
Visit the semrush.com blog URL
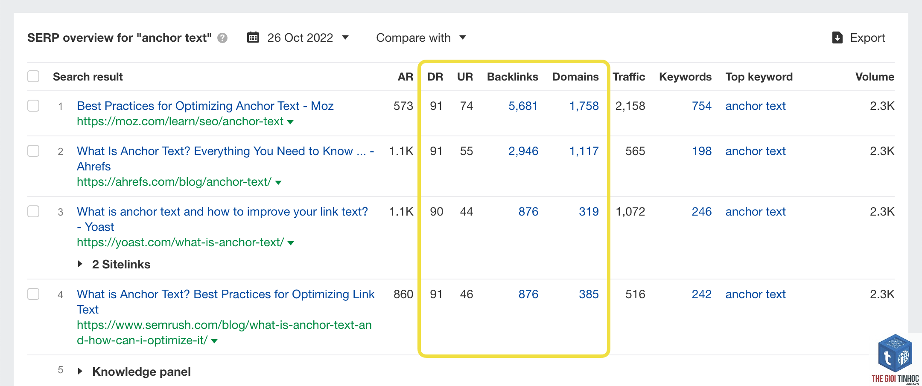[x=224, y=332]
